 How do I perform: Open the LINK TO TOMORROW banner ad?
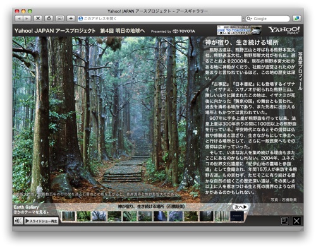pos(240,30)
